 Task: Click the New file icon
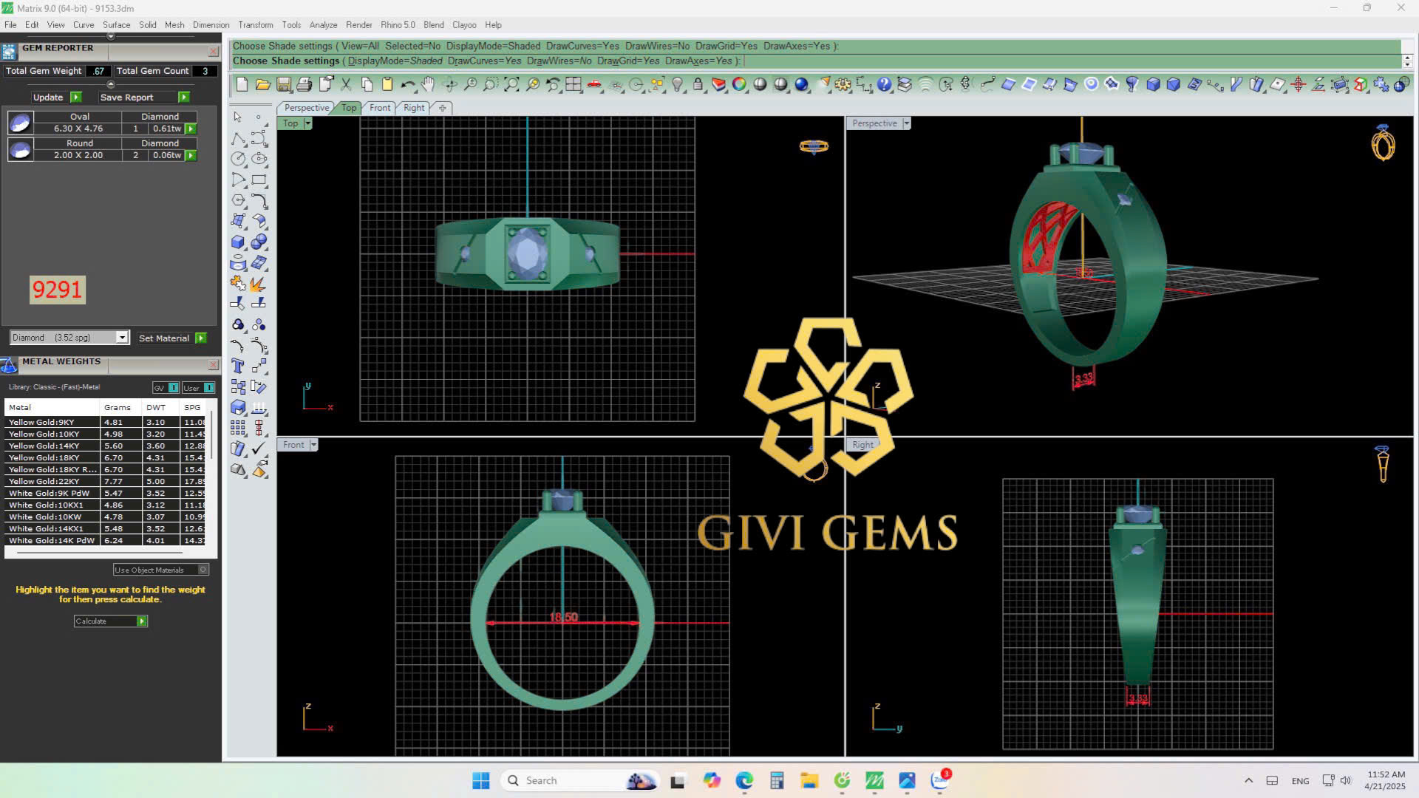point(242,85)
